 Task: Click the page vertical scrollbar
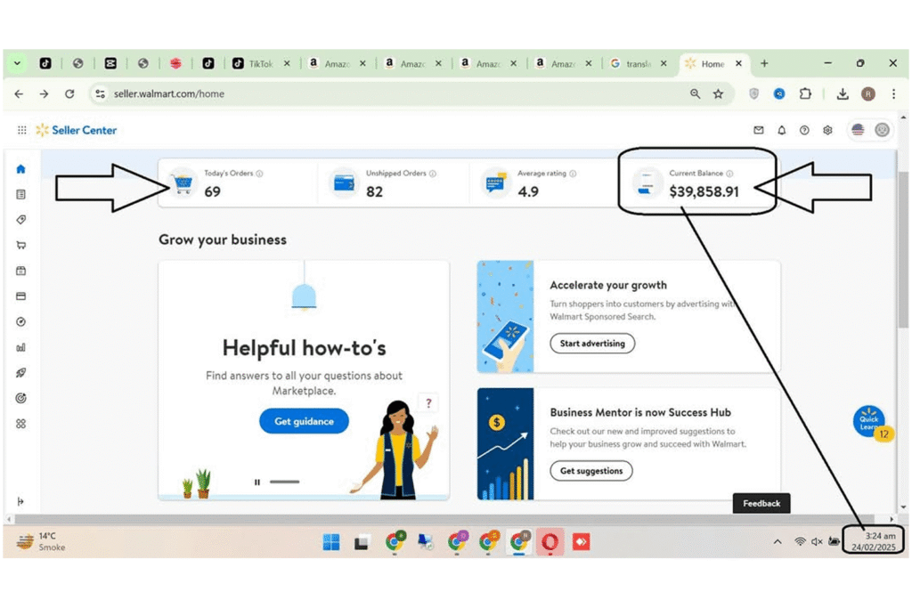903,250
